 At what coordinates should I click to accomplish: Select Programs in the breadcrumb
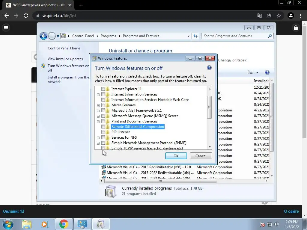click(x=108, y=36)
